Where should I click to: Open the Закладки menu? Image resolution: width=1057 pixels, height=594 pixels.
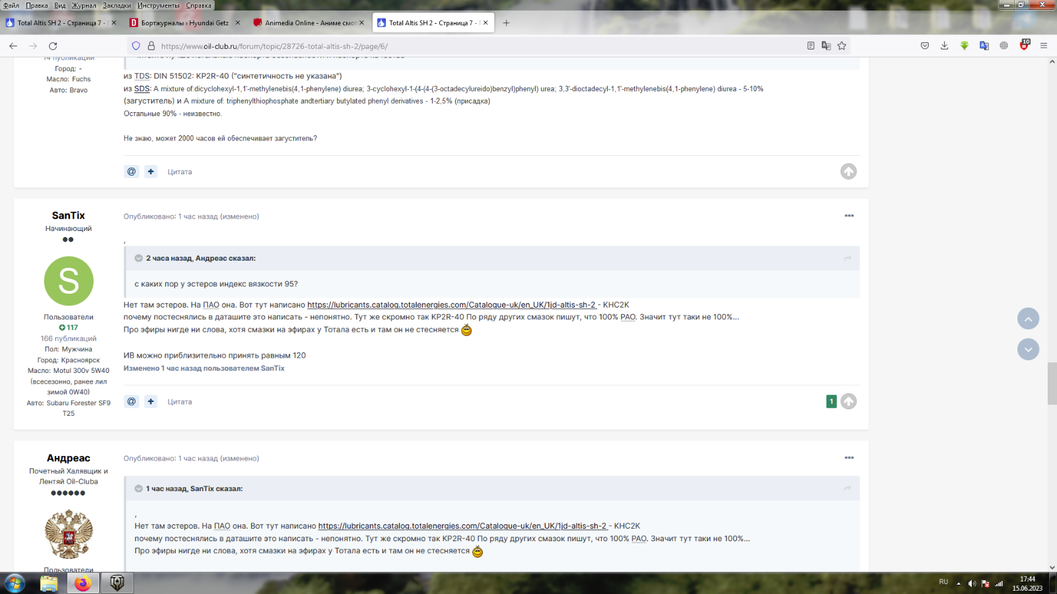pos(117,5)
